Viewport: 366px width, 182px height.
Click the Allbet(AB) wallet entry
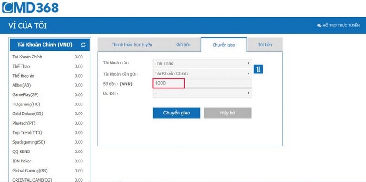coord(49,85)
